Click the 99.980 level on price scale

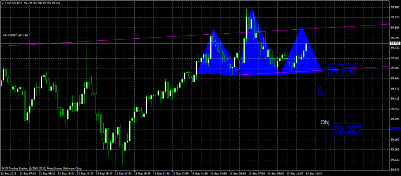pos(395,7)
